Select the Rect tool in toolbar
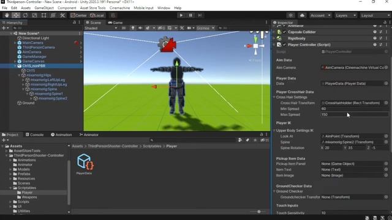The height and width of the screenshot is (220, 392). tap(43, 15)
